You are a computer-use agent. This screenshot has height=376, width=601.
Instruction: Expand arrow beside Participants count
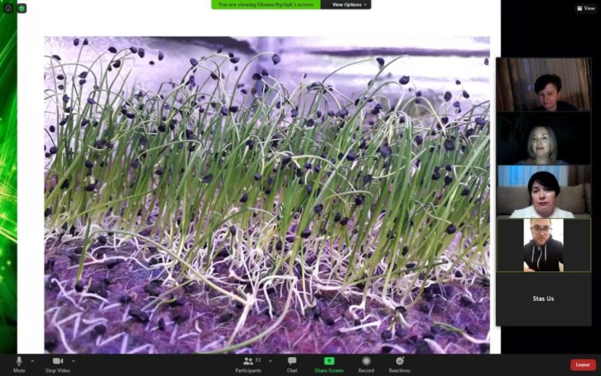tap(270, 361)
